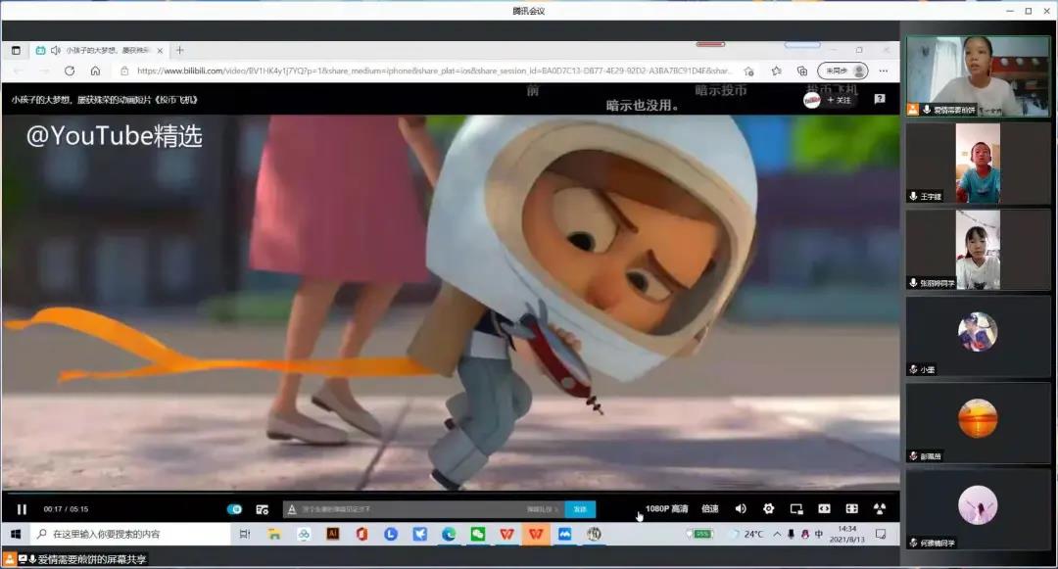
Task: Open the 倍速 playback speed menu
Action: 710,508
